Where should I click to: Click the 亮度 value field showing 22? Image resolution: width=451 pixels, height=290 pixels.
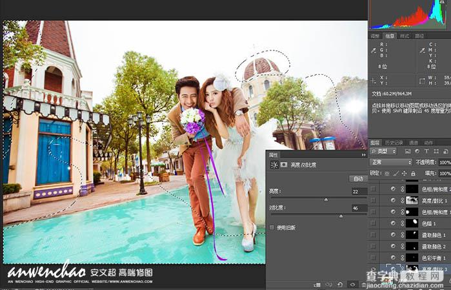pos(359,191)
